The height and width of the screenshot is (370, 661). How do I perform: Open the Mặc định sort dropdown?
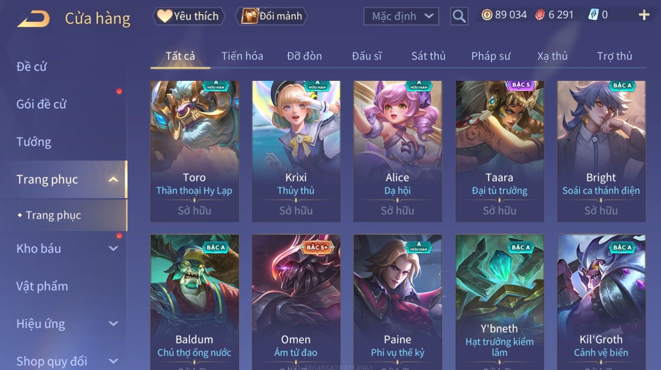click(x=401, y=17)
